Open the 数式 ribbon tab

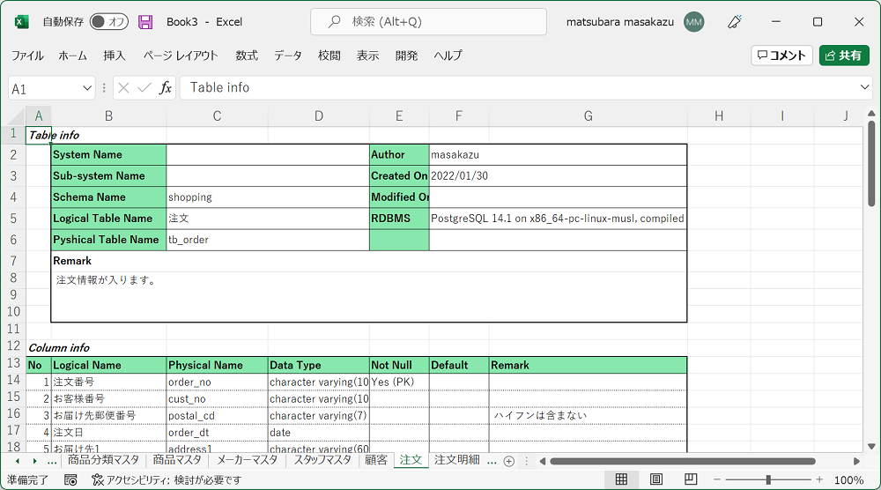tap(247, 56)
